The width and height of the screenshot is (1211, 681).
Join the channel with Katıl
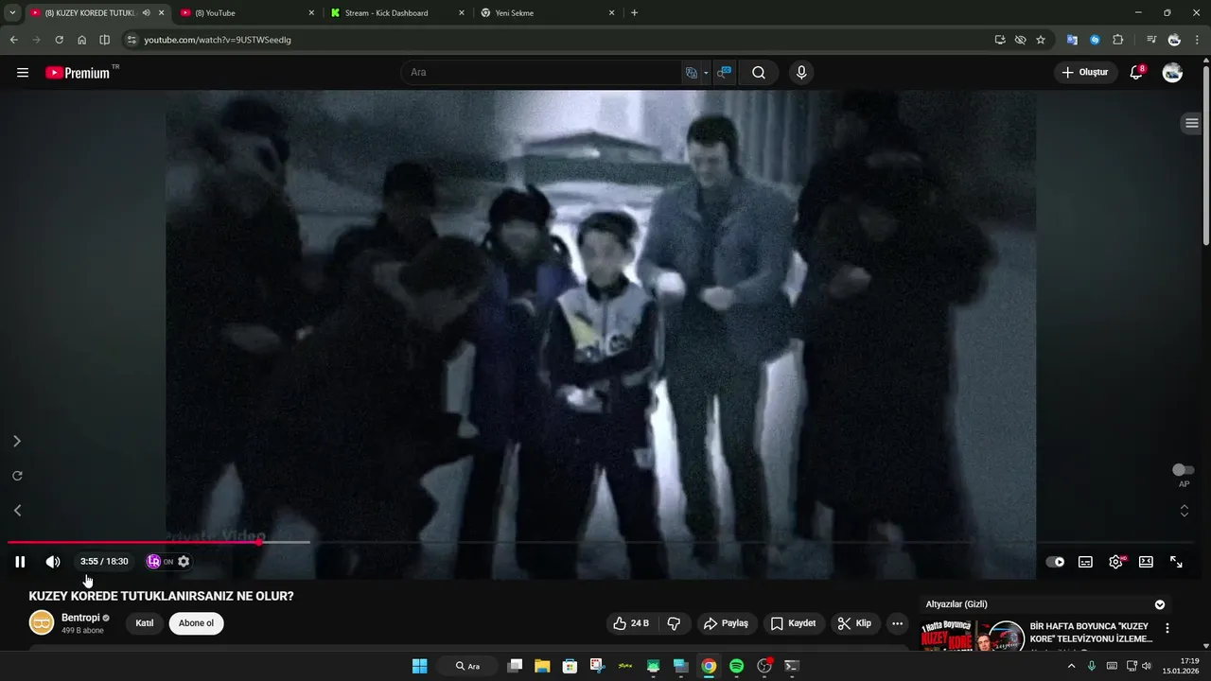(145, 623)
